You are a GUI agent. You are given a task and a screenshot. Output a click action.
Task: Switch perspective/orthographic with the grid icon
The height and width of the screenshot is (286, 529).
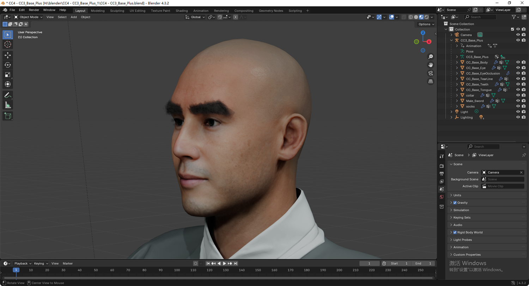point(431,81)
